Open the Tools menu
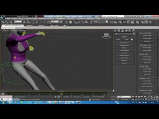This screenshot has width=159, height=119. [14, 19]
